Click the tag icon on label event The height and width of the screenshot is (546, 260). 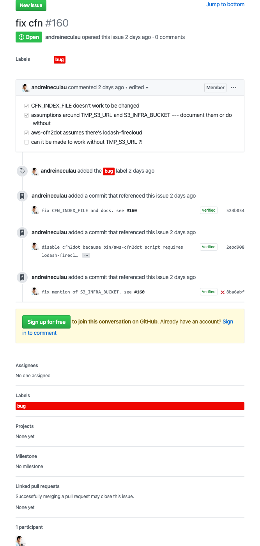(22, 171)
